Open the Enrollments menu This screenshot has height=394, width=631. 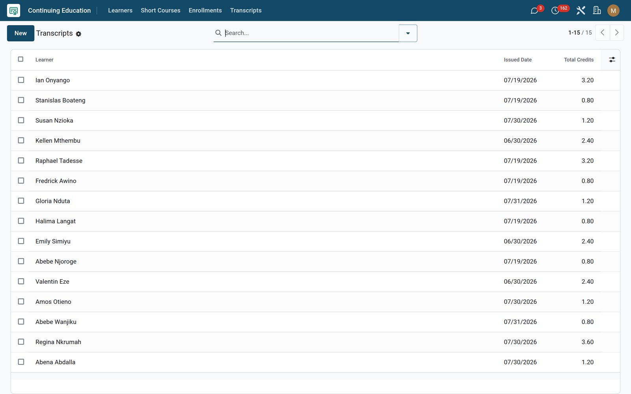click(x=205, y=11)
